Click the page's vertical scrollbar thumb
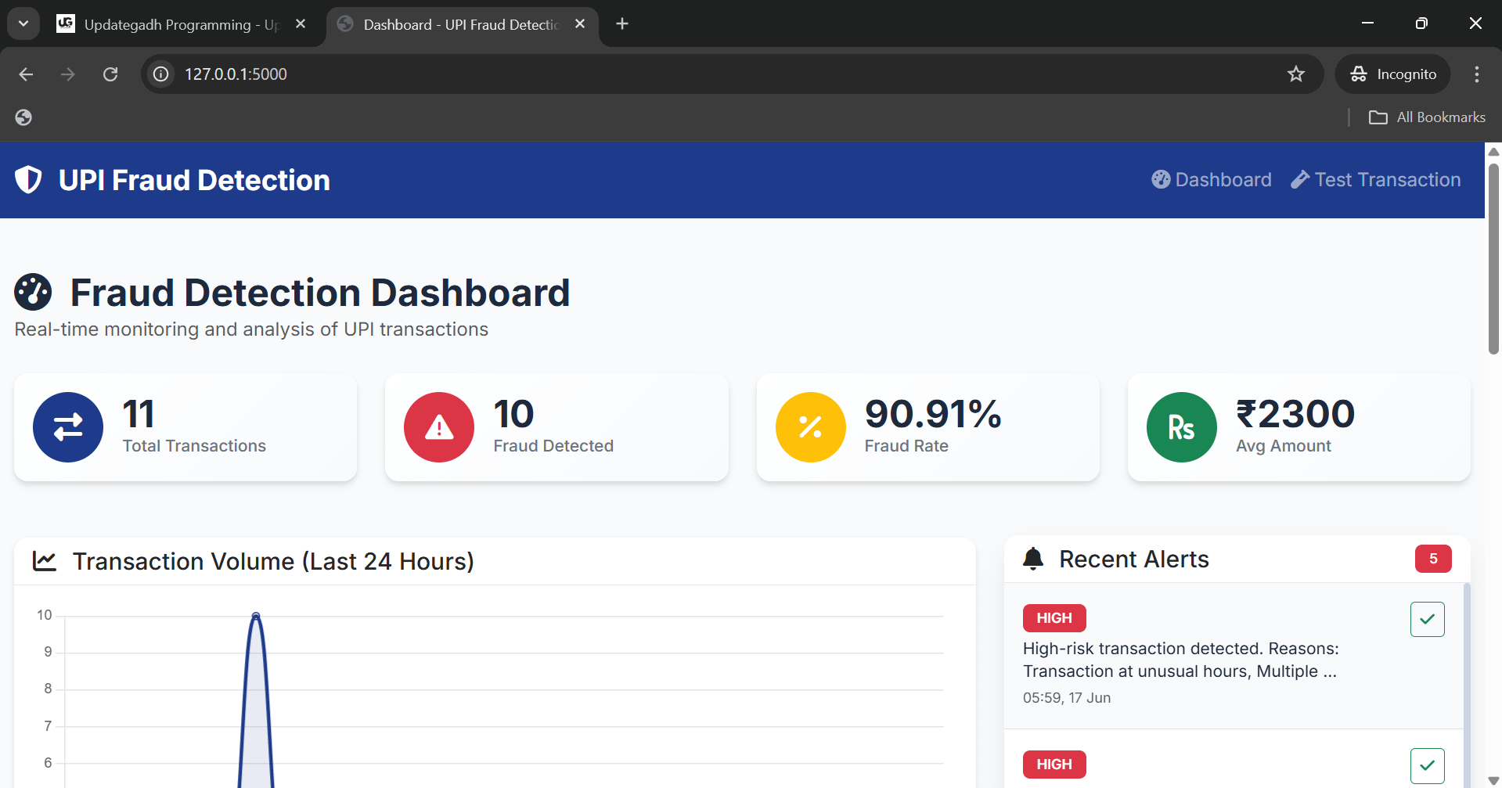Image resolution: width=1502 pixels, height=788 pixels. click(x=1493, y=258)
